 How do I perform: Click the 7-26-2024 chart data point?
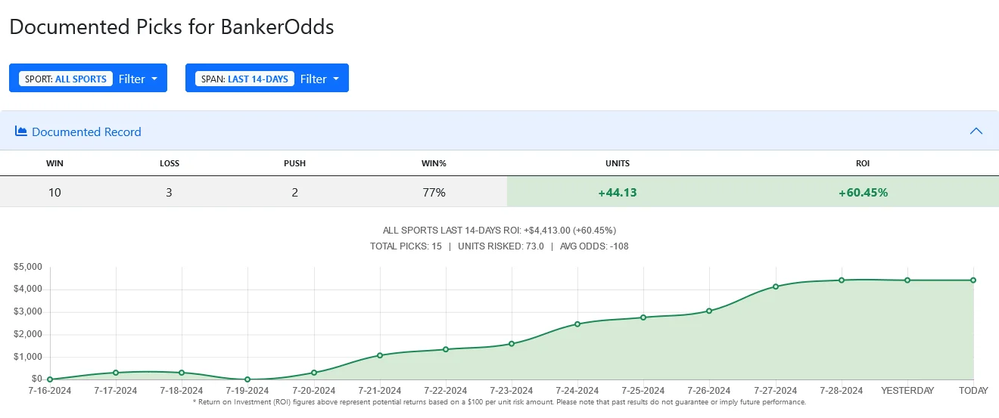[x=709, y=311]
